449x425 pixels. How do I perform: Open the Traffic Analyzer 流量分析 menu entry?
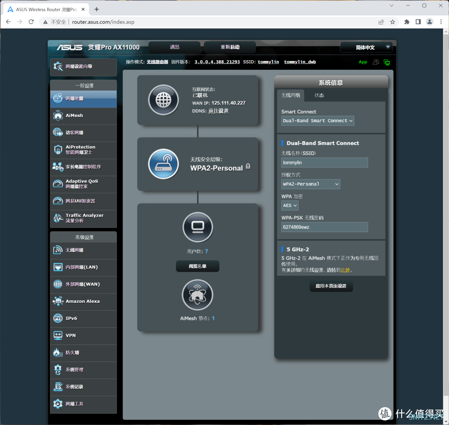pos(83,218)
